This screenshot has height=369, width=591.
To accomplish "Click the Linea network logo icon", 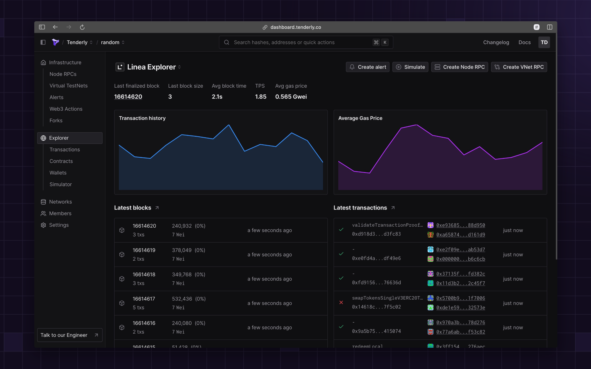I will pos(120,67).
